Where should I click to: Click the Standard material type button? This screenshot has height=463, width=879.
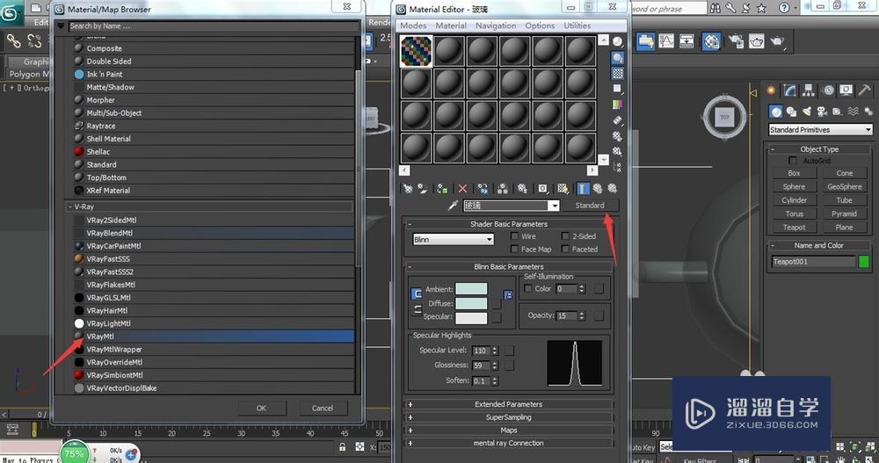(x=590, y=206)
